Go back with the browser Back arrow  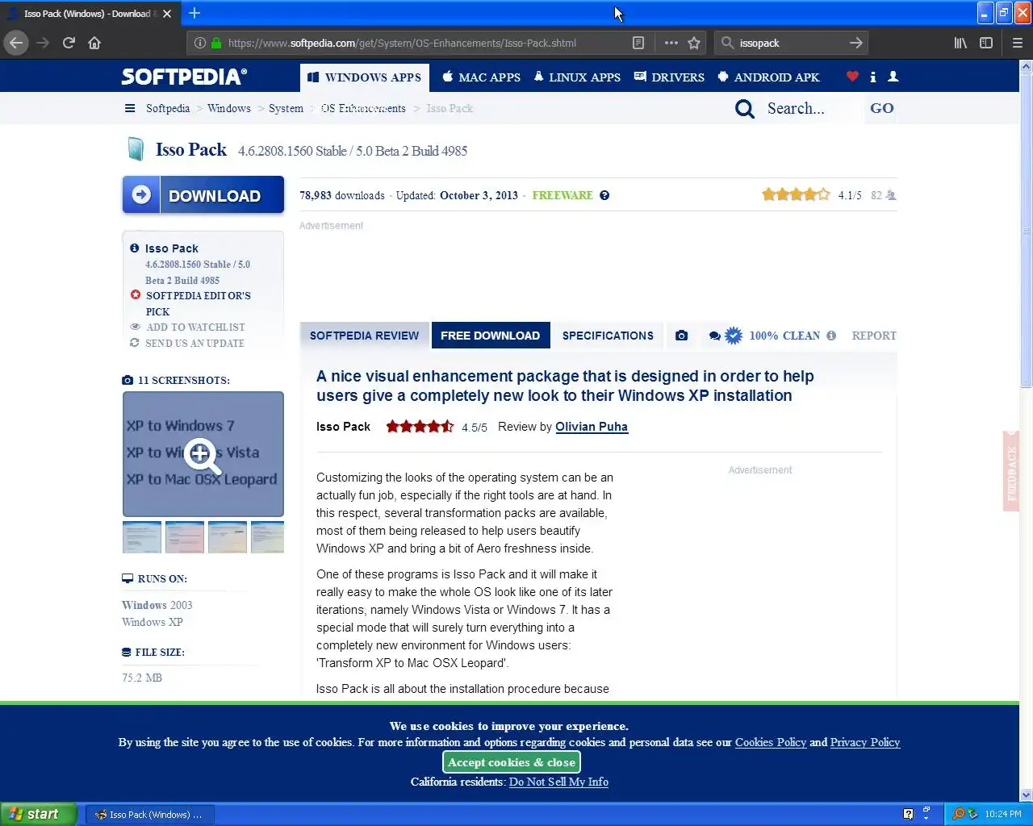coord(16,43)
